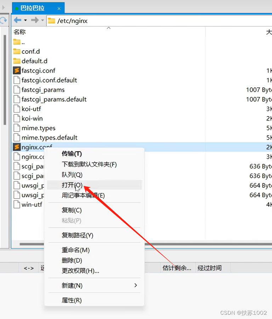
Task: Select the win-utf file name
Action: click(x=32, y=204)
